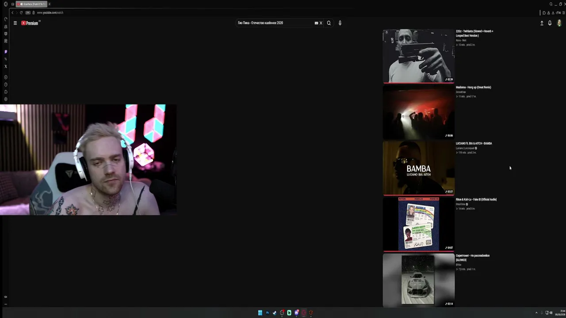Open the taskbar volume control
566x318 pixels.
[551, 313]
